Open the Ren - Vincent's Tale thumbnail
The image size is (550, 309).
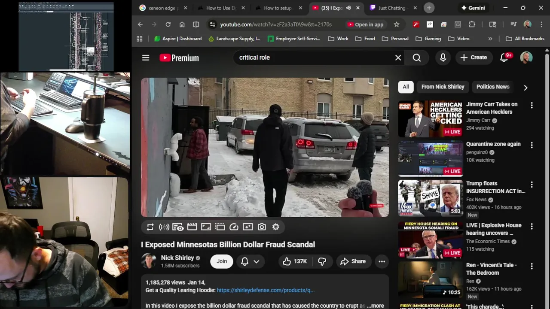click(431, 280)
